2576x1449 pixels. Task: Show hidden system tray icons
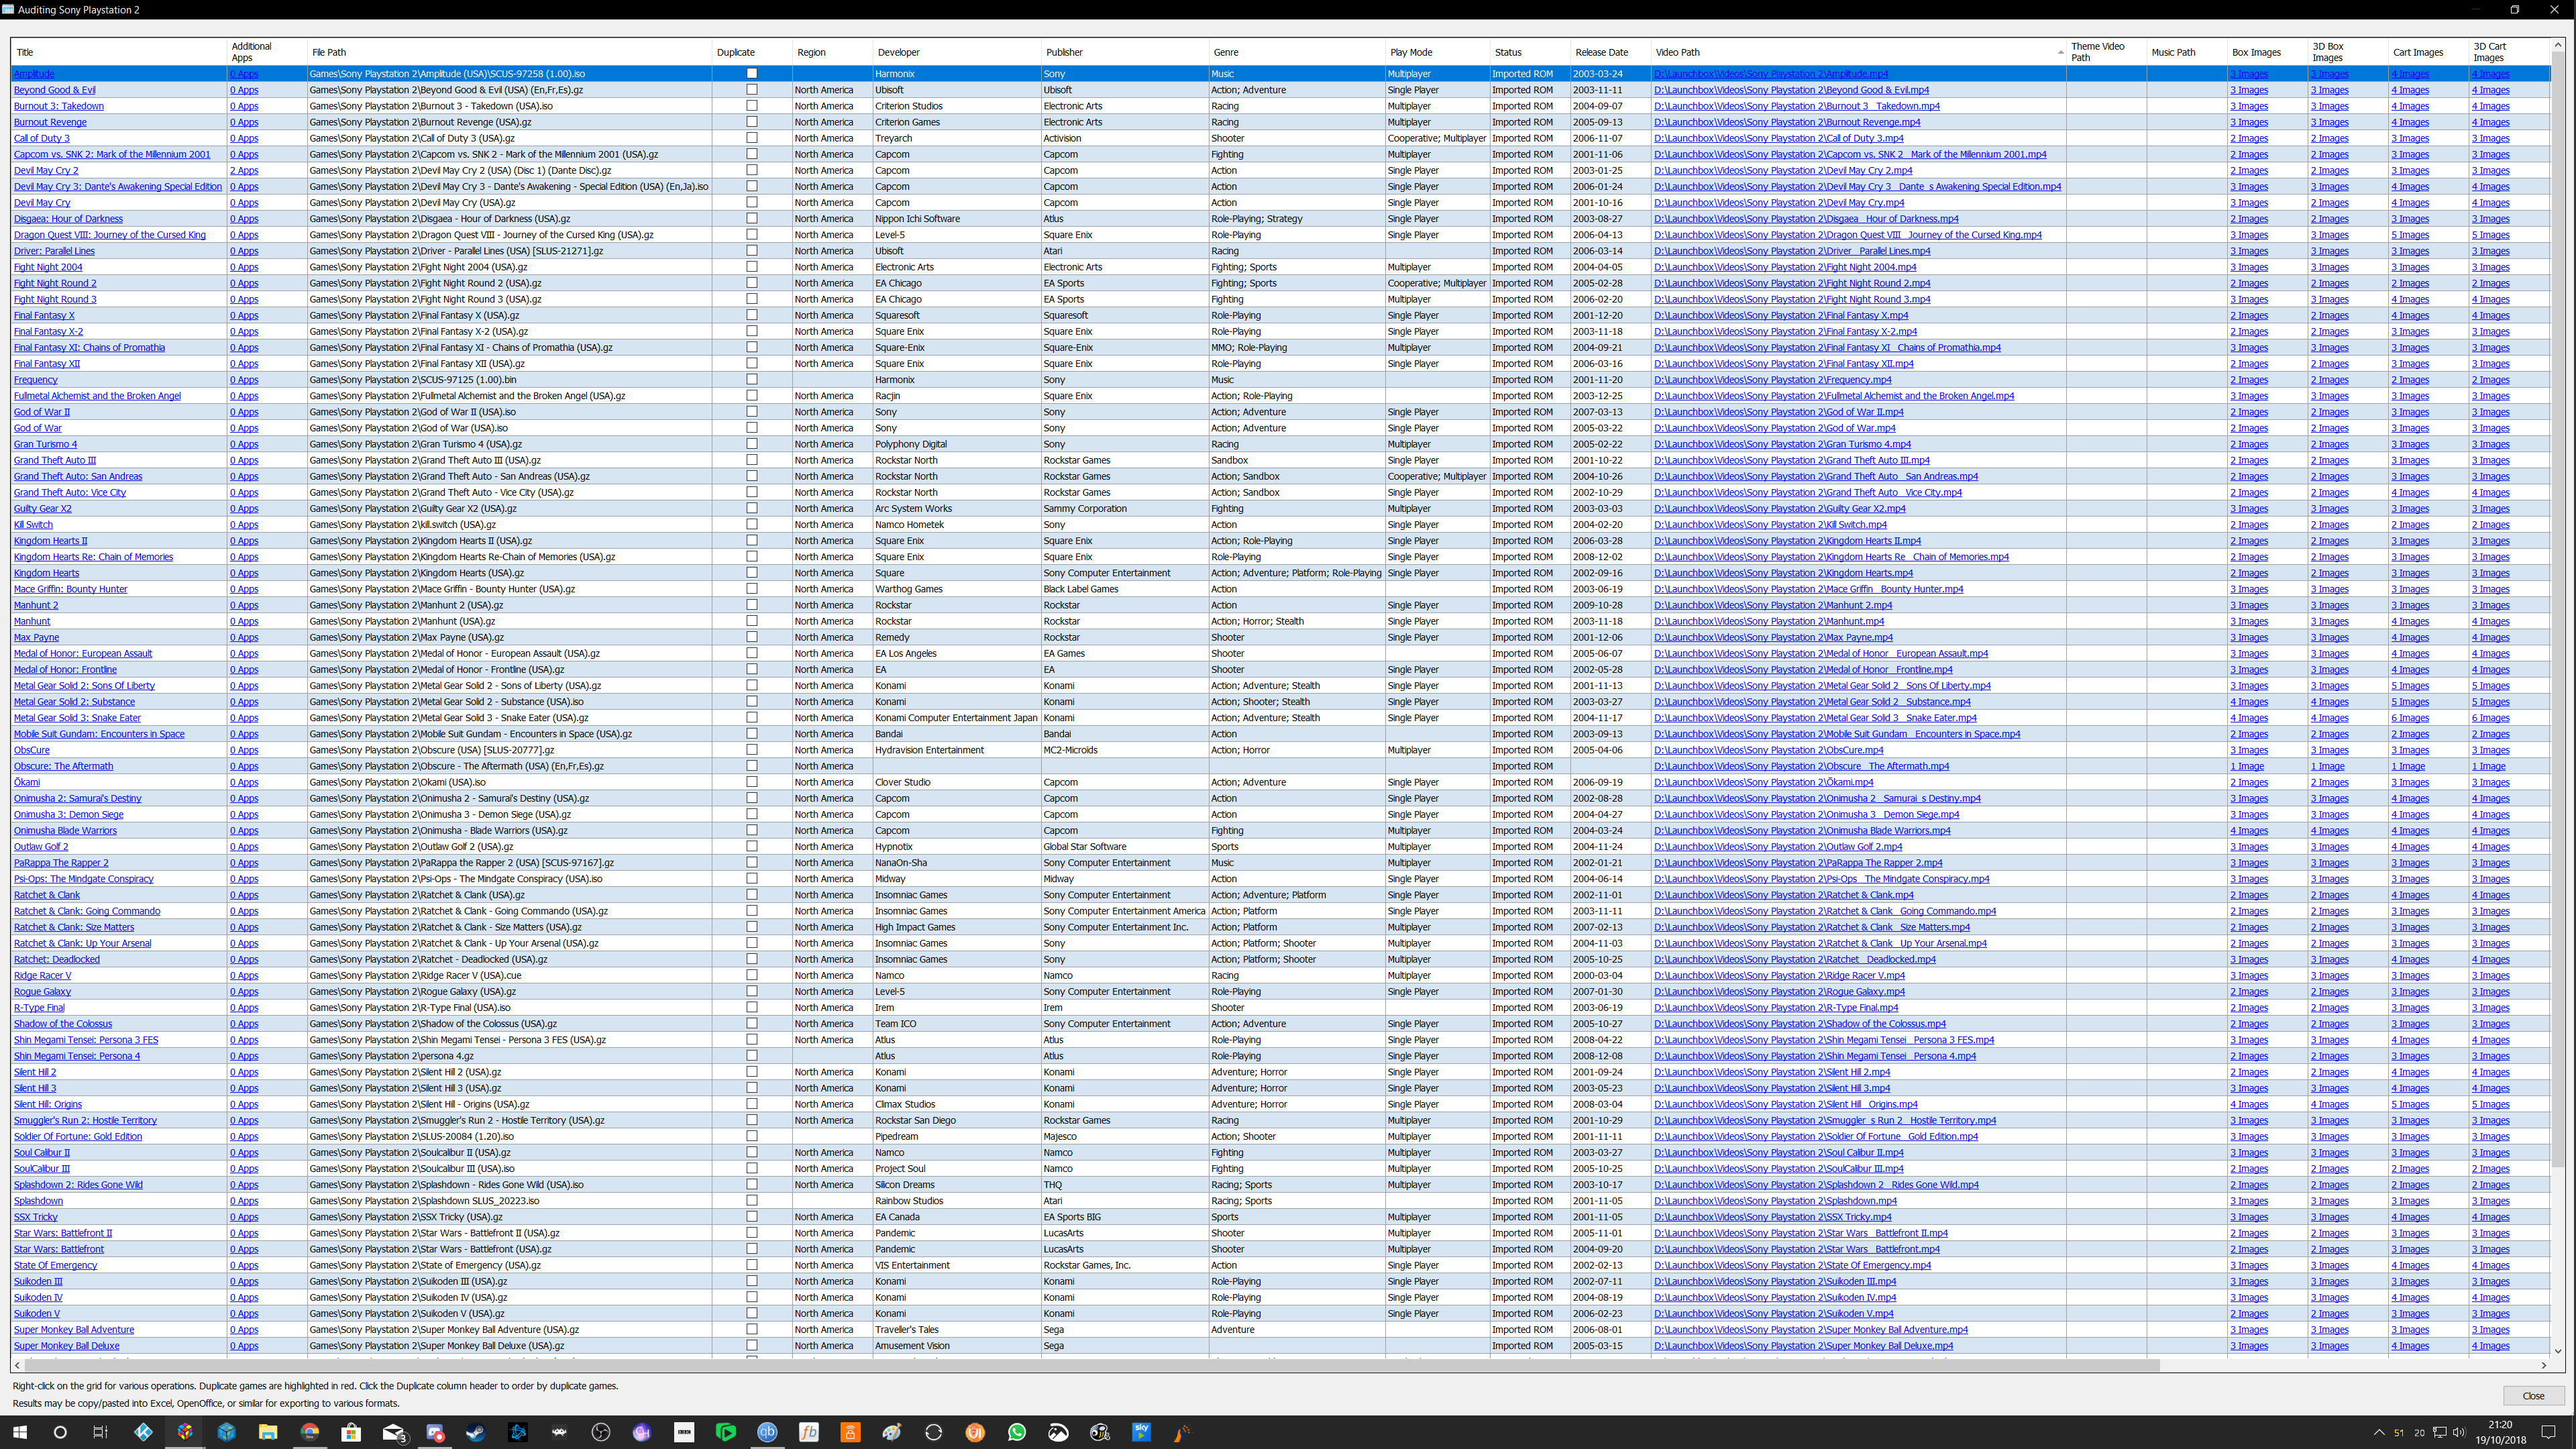coord(2379,1432)
